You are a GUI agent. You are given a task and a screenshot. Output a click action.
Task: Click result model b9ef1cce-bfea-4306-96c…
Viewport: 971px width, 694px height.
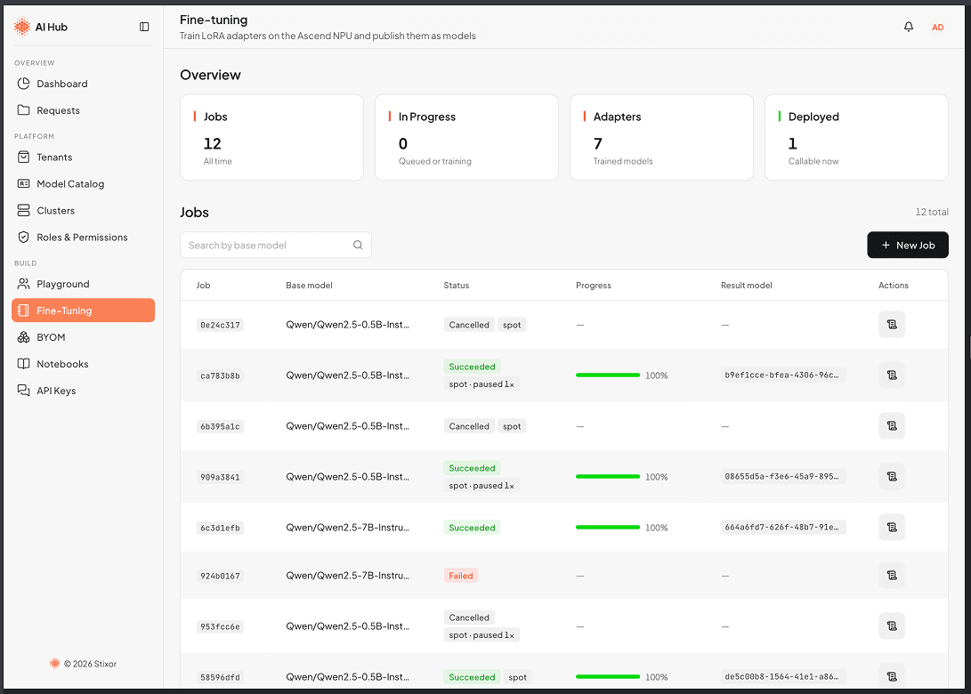pos(782,375)
